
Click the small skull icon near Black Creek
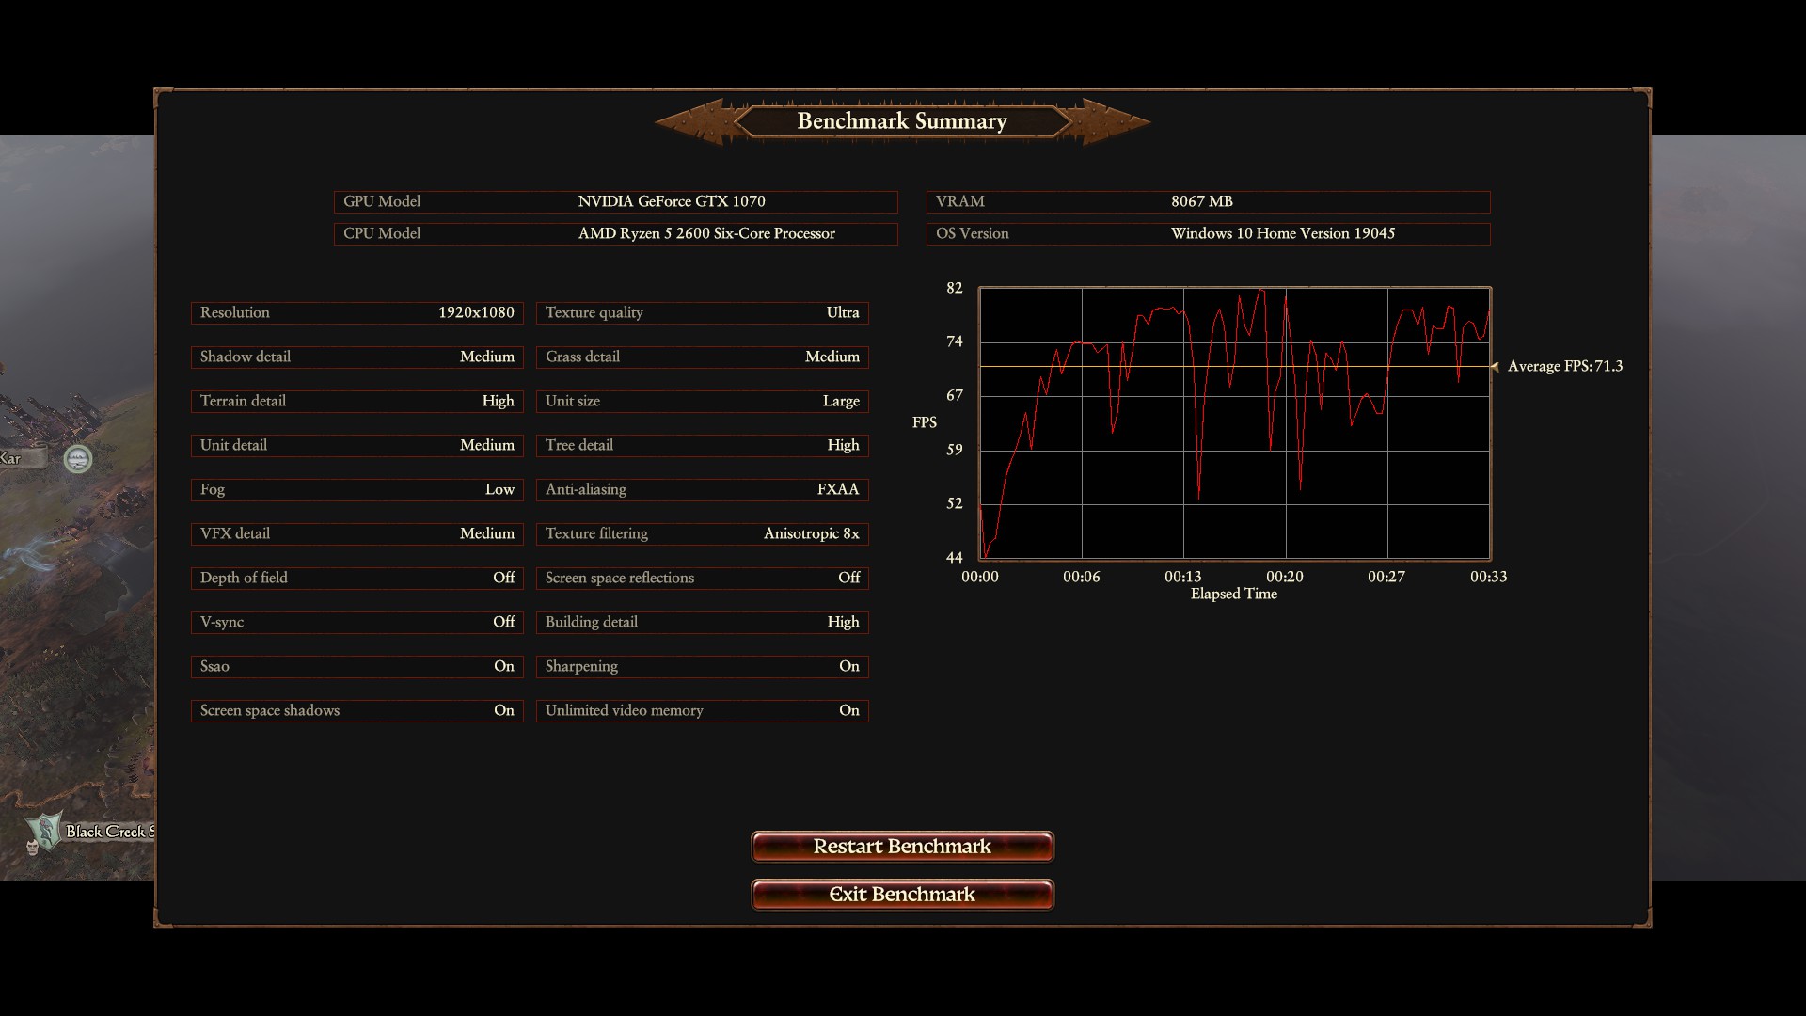32,847
